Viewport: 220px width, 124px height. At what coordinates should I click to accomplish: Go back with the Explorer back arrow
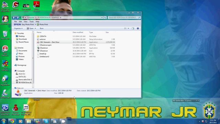[x=14, y=18]
